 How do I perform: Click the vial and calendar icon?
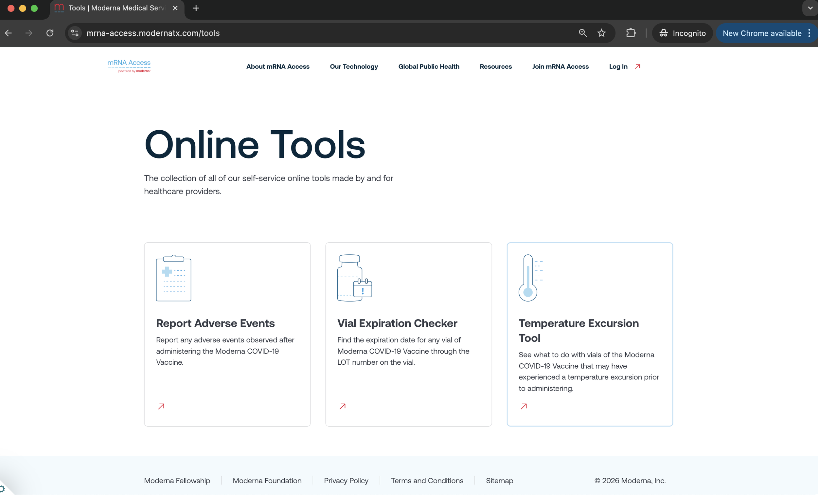355,278
